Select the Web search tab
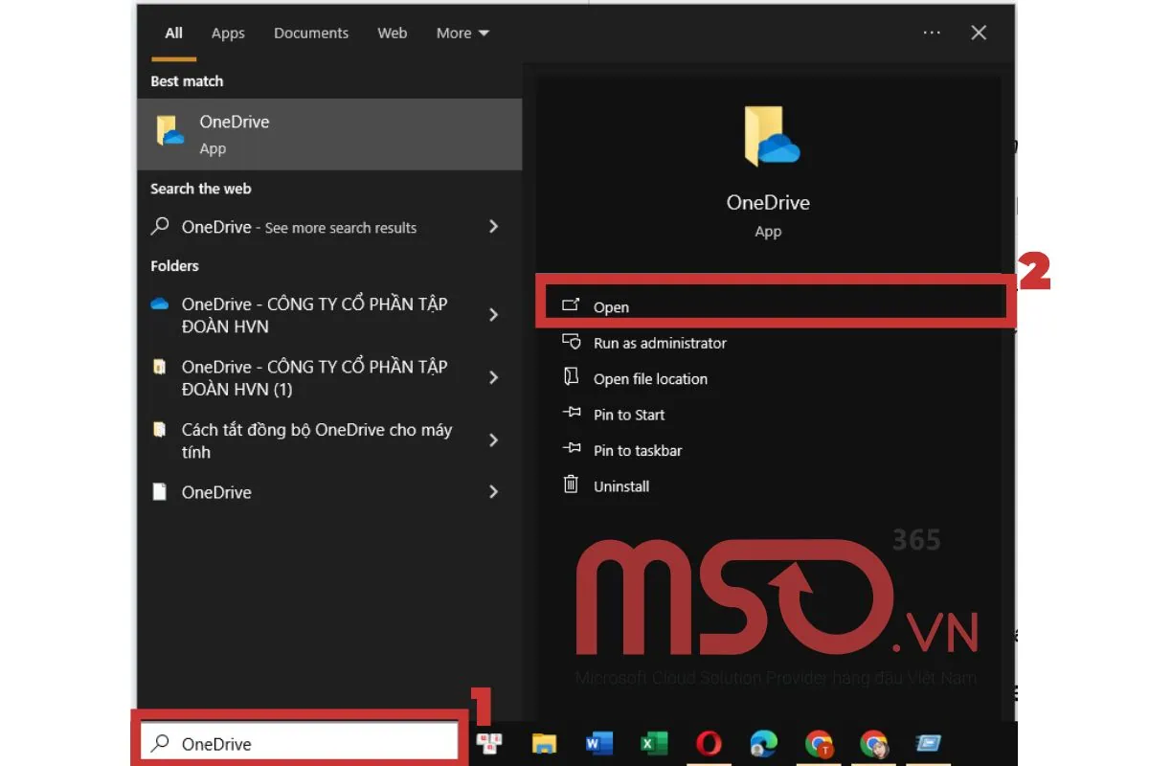The height and width of the screenshot is (766, 1149). pos(392,33)
